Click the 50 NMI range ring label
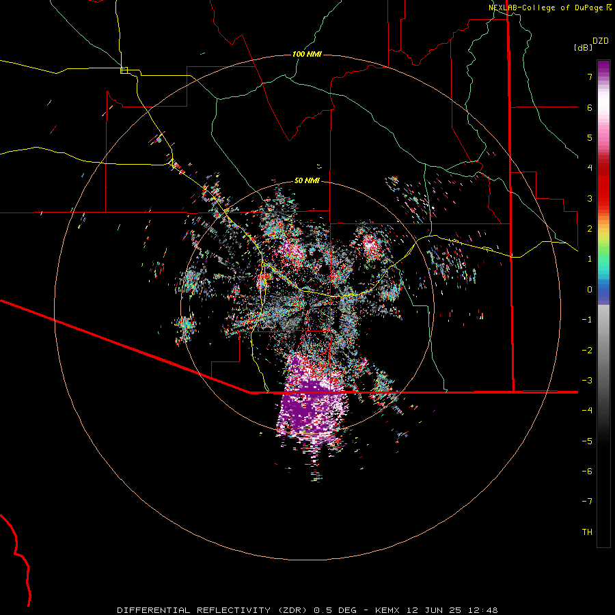This screenshot has width=615, height=615. click(307, 181)
